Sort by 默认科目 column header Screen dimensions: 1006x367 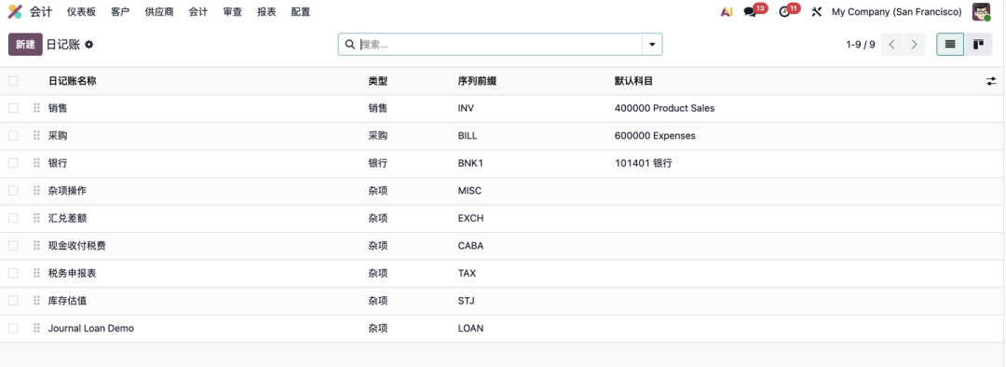point(634,81)
